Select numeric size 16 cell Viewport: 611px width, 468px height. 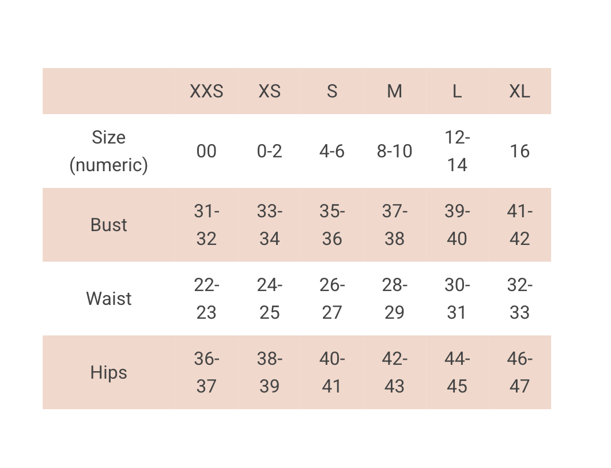(x=519, y=151)
